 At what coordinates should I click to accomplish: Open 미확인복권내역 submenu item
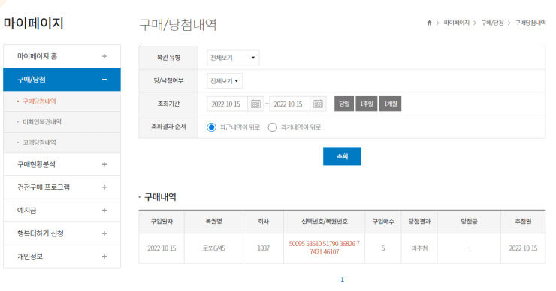pos(42,121)
